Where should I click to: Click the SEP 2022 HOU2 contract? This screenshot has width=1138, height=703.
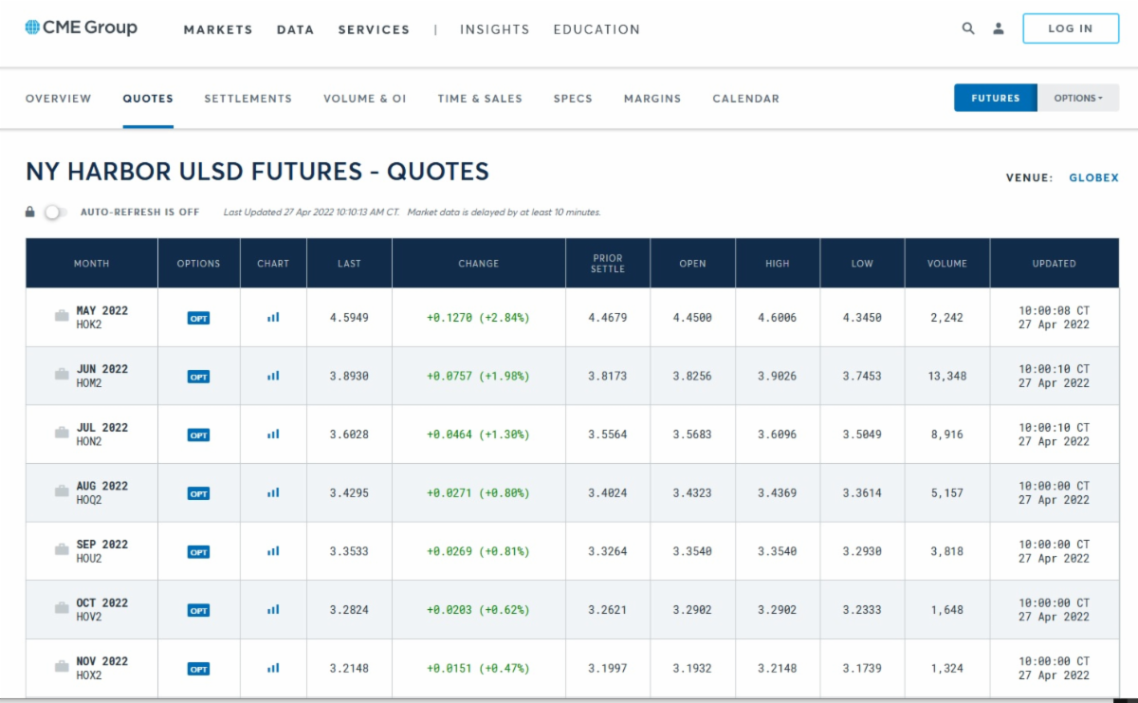[x=101, y=550]
